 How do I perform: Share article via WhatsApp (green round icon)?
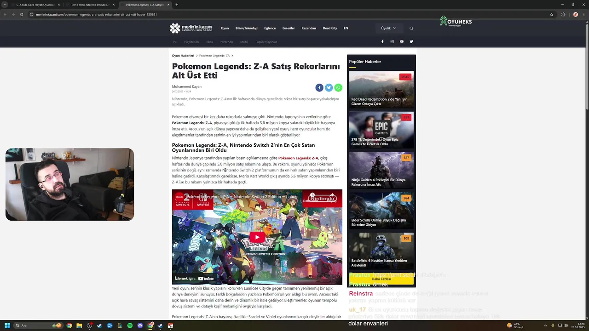coord(338,87)
